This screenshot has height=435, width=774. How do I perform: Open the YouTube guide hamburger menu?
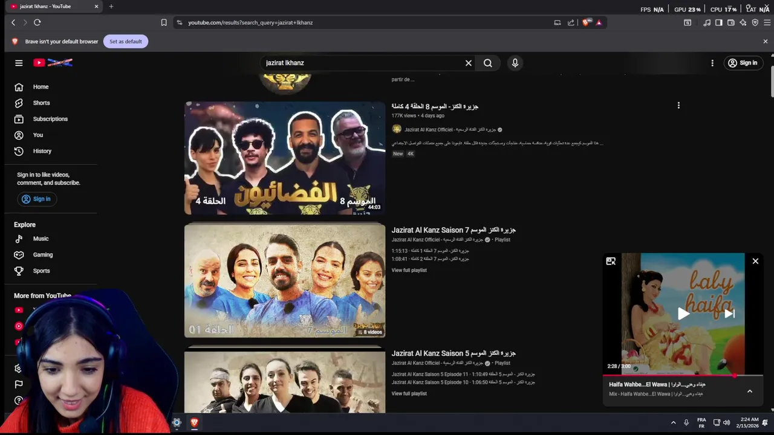[x=19, y=63]
